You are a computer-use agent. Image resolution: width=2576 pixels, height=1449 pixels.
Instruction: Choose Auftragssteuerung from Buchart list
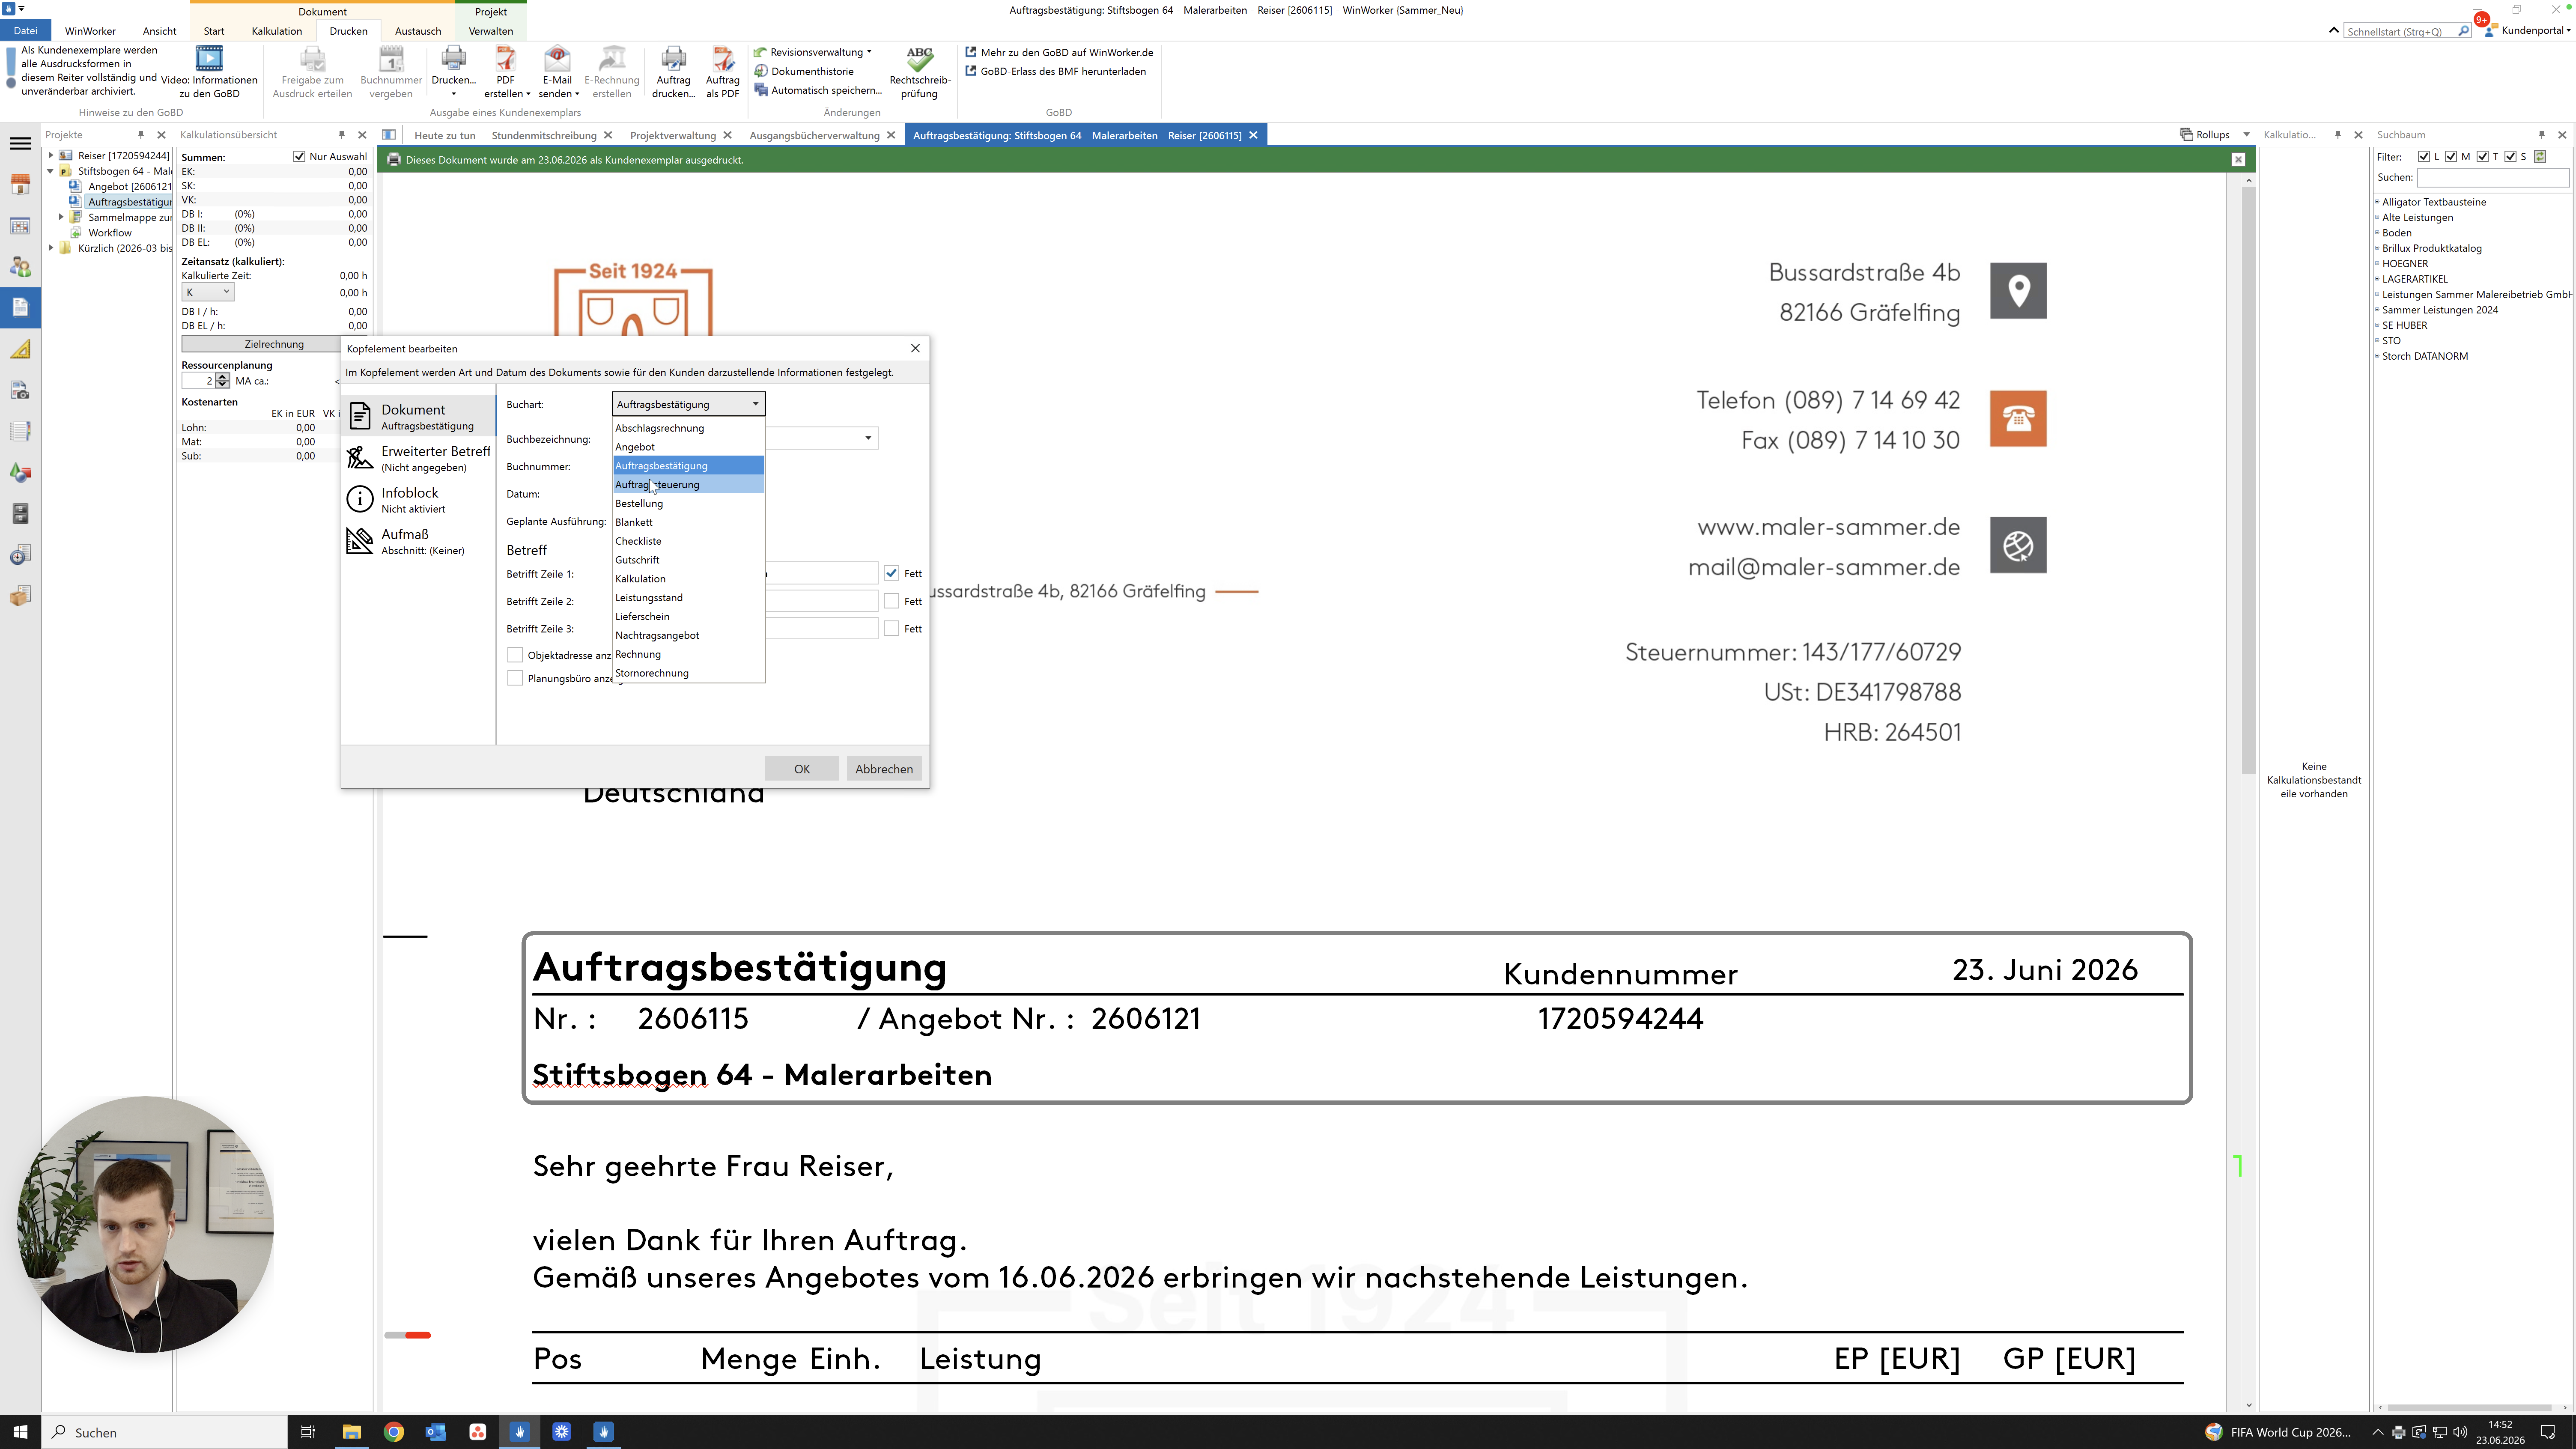click(x=688, y=485)
